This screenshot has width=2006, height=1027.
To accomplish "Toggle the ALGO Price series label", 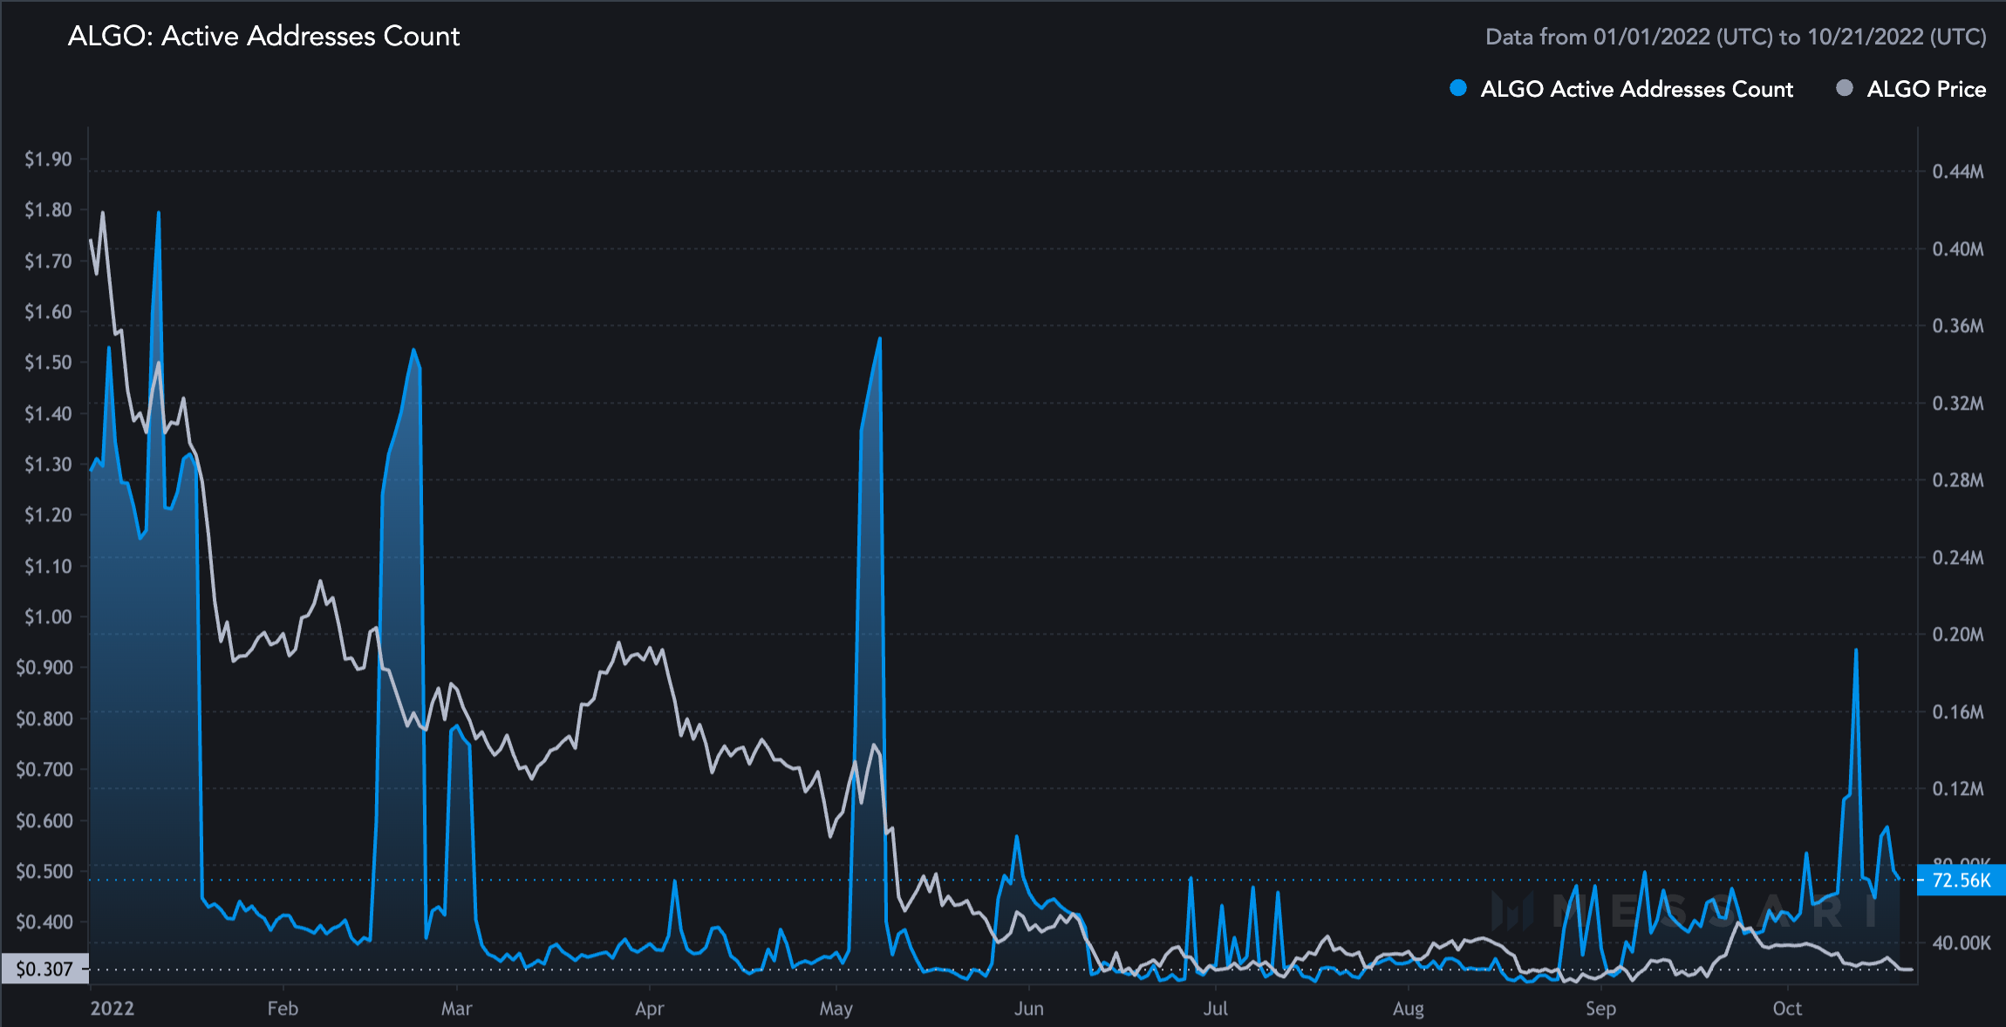I will [x=1926, y=89].
